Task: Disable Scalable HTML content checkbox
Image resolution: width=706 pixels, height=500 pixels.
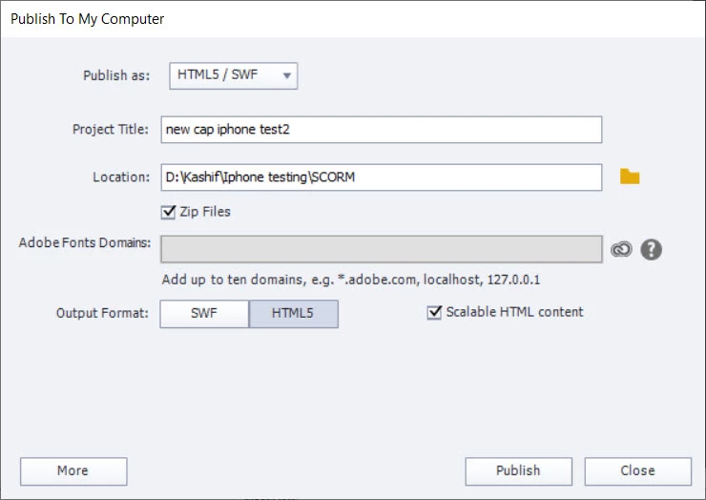Action: [x=434, y=312]
